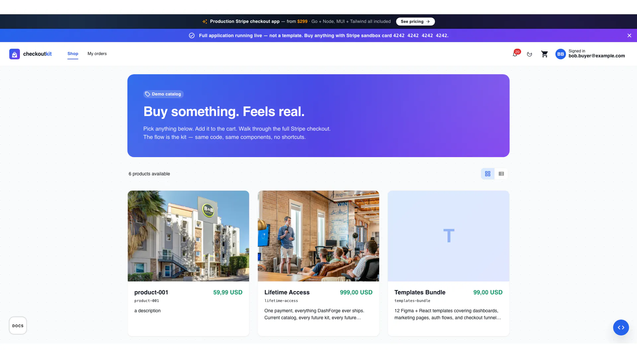Click the Templates Bundle title

click(420, 292)
